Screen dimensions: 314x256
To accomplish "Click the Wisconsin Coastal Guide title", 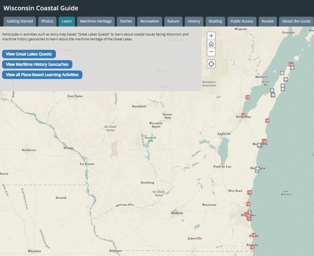I will tap(41, 8).
